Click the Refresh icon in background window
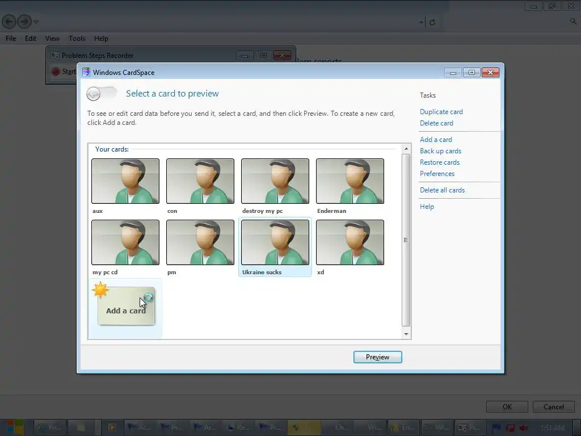This screenshot has height=436, width=581. click(432, 22)
